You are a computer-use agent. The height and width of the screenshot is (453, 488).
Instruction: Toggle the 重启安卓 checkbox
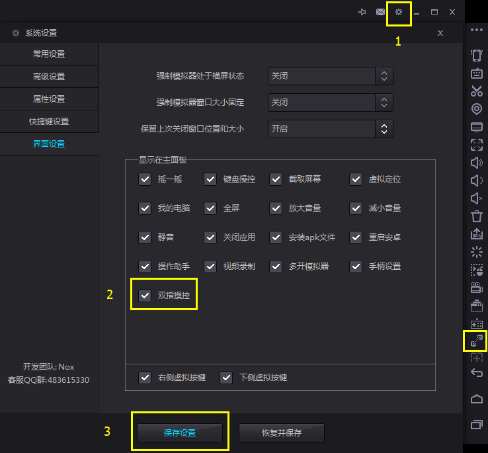(356, 237)
